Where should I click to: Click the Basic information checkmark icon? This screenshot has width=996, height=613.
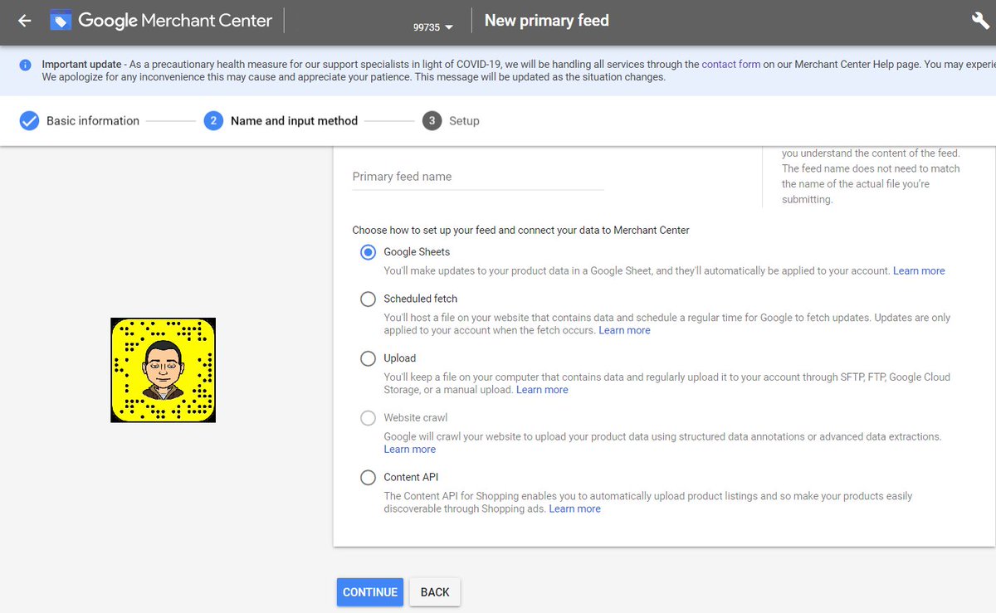tap(29, 121)
